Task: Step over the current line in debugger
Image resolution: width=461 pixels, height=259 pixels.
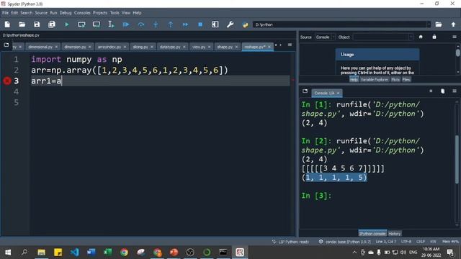Action: [141, 24]
